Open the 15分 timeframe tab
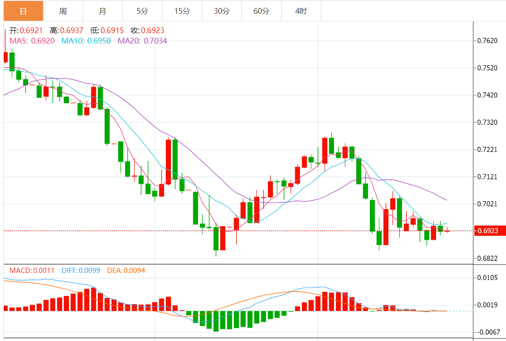 (182, 11)
